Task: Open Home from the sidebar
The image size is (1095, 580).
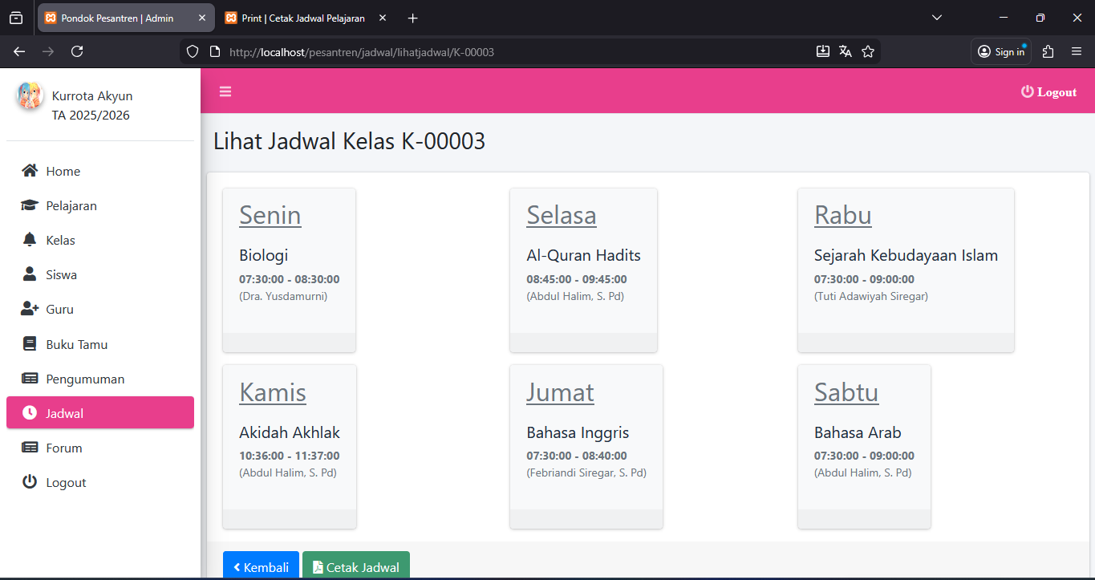Action: point(63,171)
